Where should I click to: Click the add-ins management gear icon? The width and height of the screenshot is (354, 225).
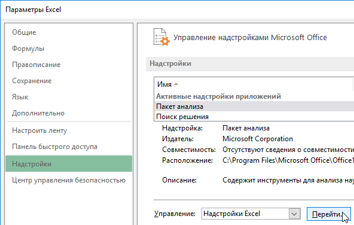tap(161, 37)
